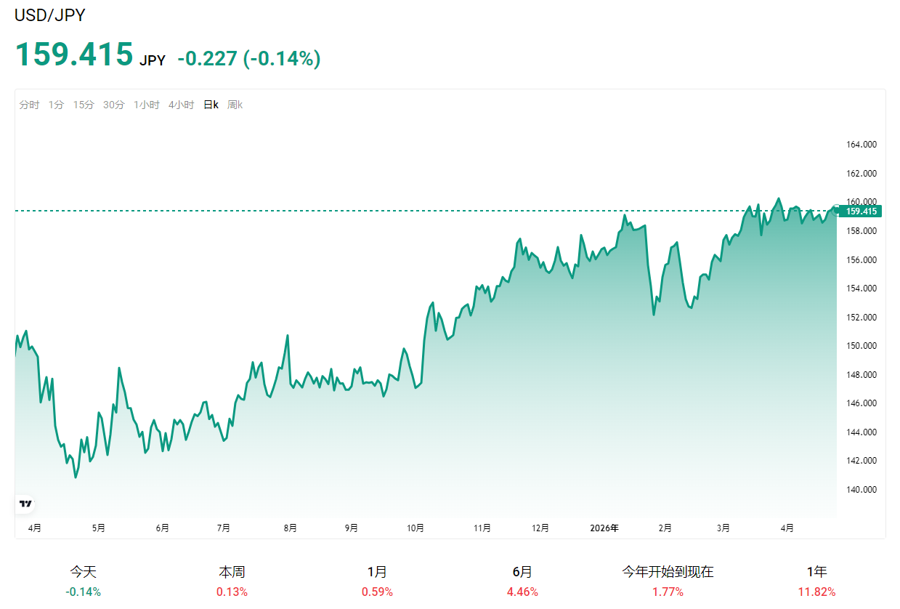
Task: Select the 1分 interval
Action: [x=56, y=105]
